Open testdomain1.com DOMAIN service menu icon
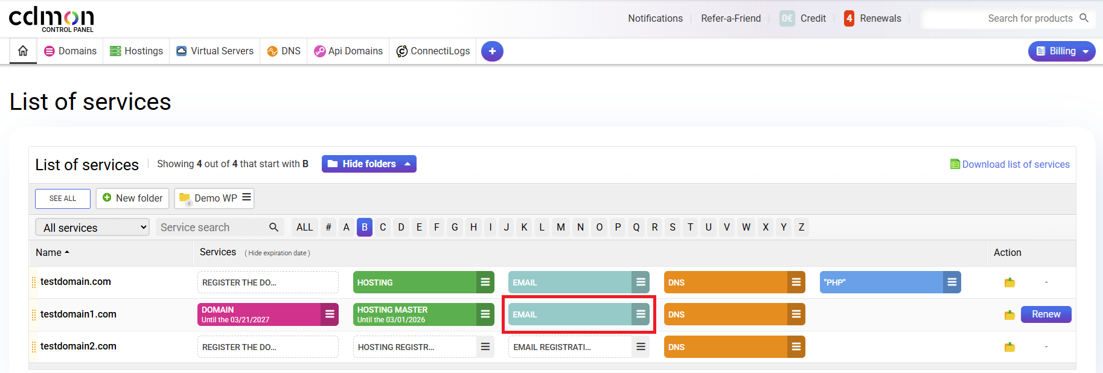Screen dimensions: 1103x373 [330, 314]
